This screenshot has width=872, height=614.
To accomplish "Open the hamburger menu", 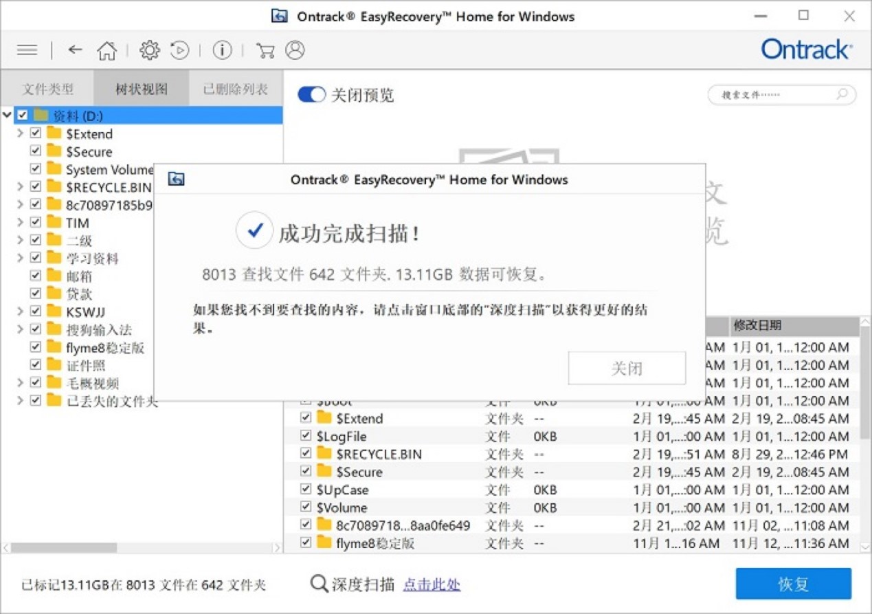I will [x=27, y=50].
